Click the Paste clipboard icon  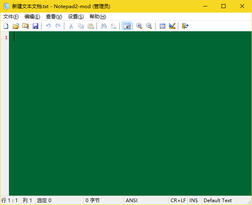point(91,26)
